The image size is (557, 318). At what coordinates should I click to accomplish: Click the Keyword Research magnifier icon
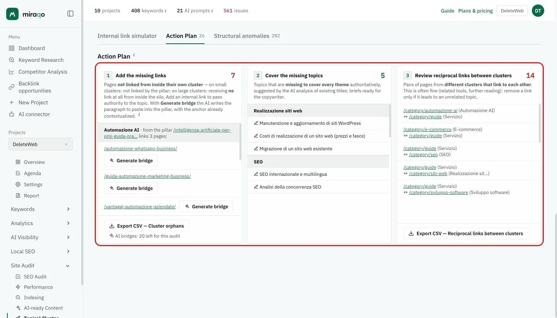click(12, 60)
